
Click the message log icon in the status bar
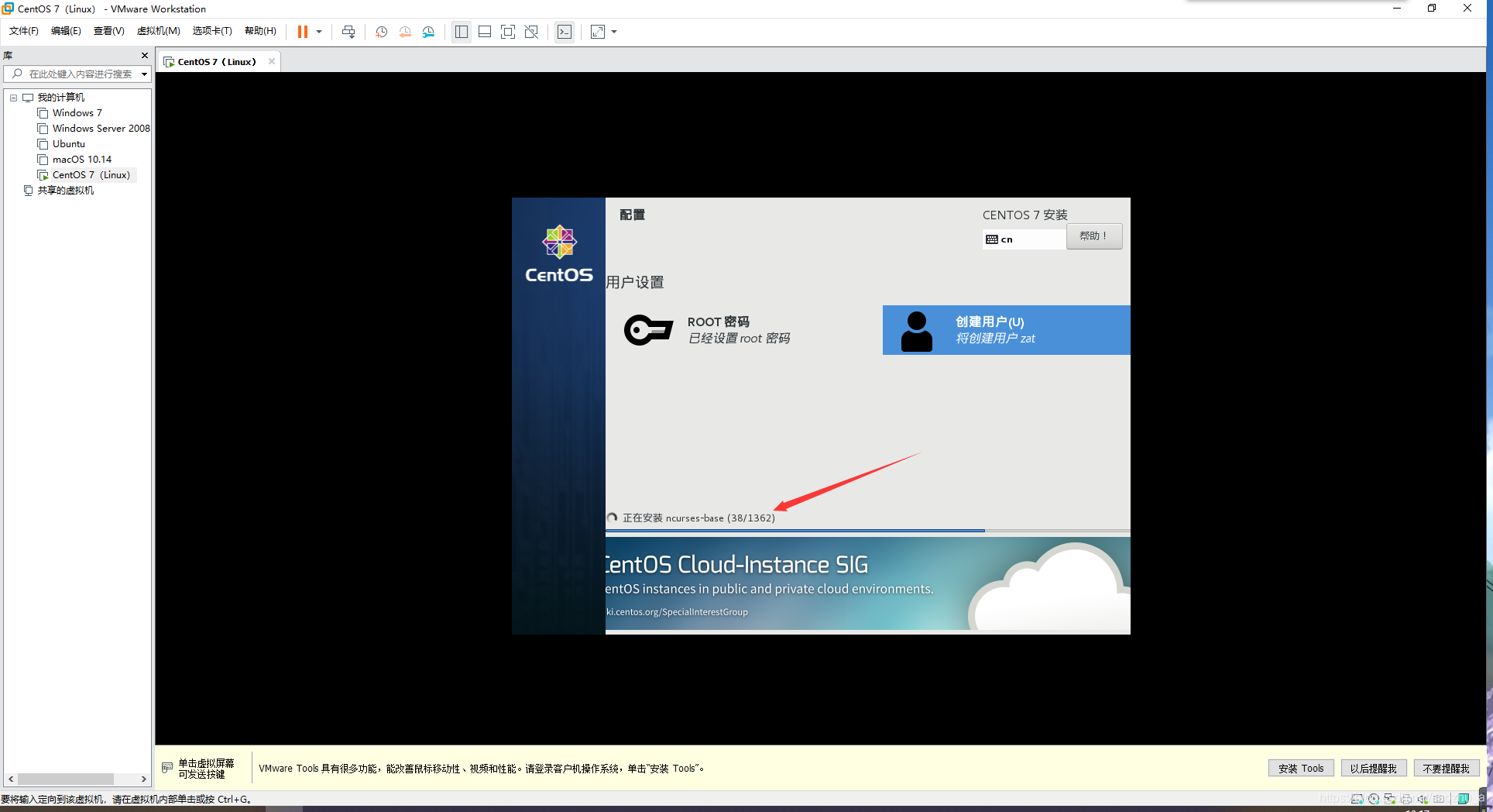point(1463,799)
